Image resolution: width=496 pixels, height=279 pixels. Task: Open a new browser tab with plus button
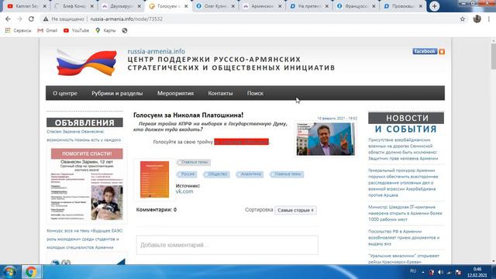pos(434,6)
